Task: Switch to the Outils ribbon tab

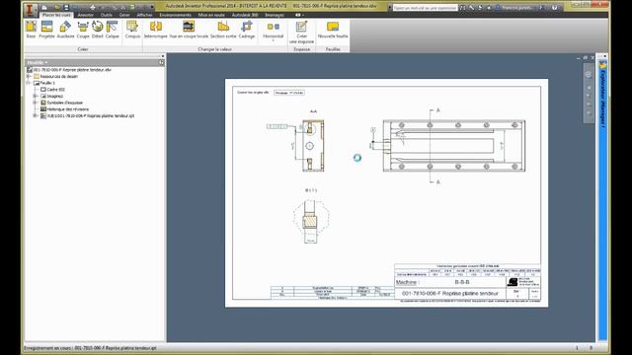Action: pos(107,15)
